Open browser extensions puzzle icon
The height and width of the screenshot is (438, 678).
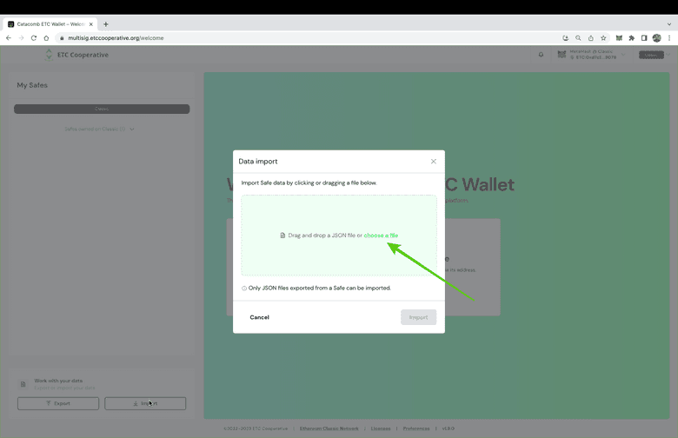[x=631, y=38]
